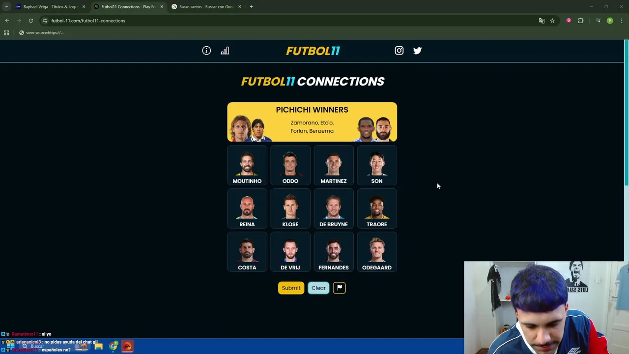Select the De Vrij player card

290,252
